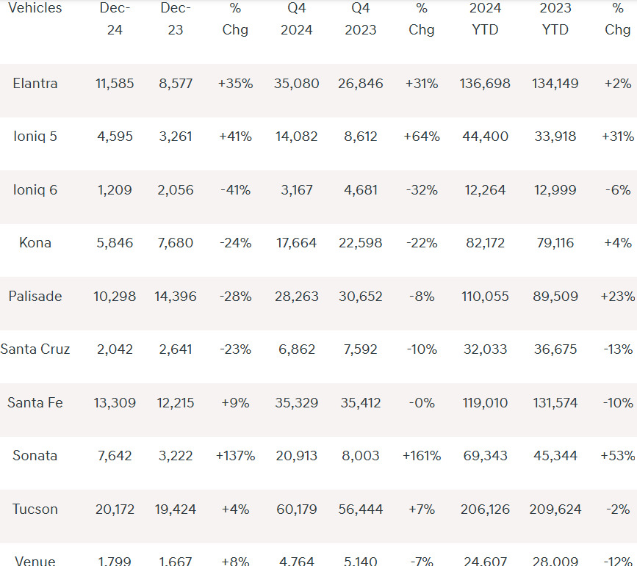Select the Palisade row label
Image resolution: width=637 pixels, height=566 pixels.
35,297
